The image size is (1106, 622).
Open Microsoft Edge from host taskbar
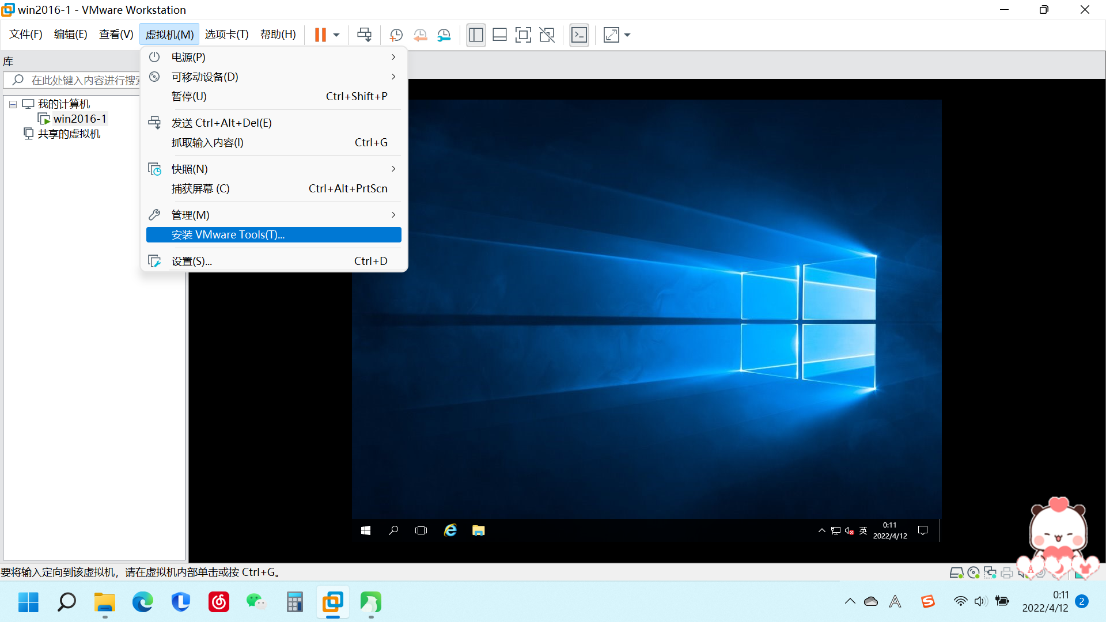[x=142, y=602]
